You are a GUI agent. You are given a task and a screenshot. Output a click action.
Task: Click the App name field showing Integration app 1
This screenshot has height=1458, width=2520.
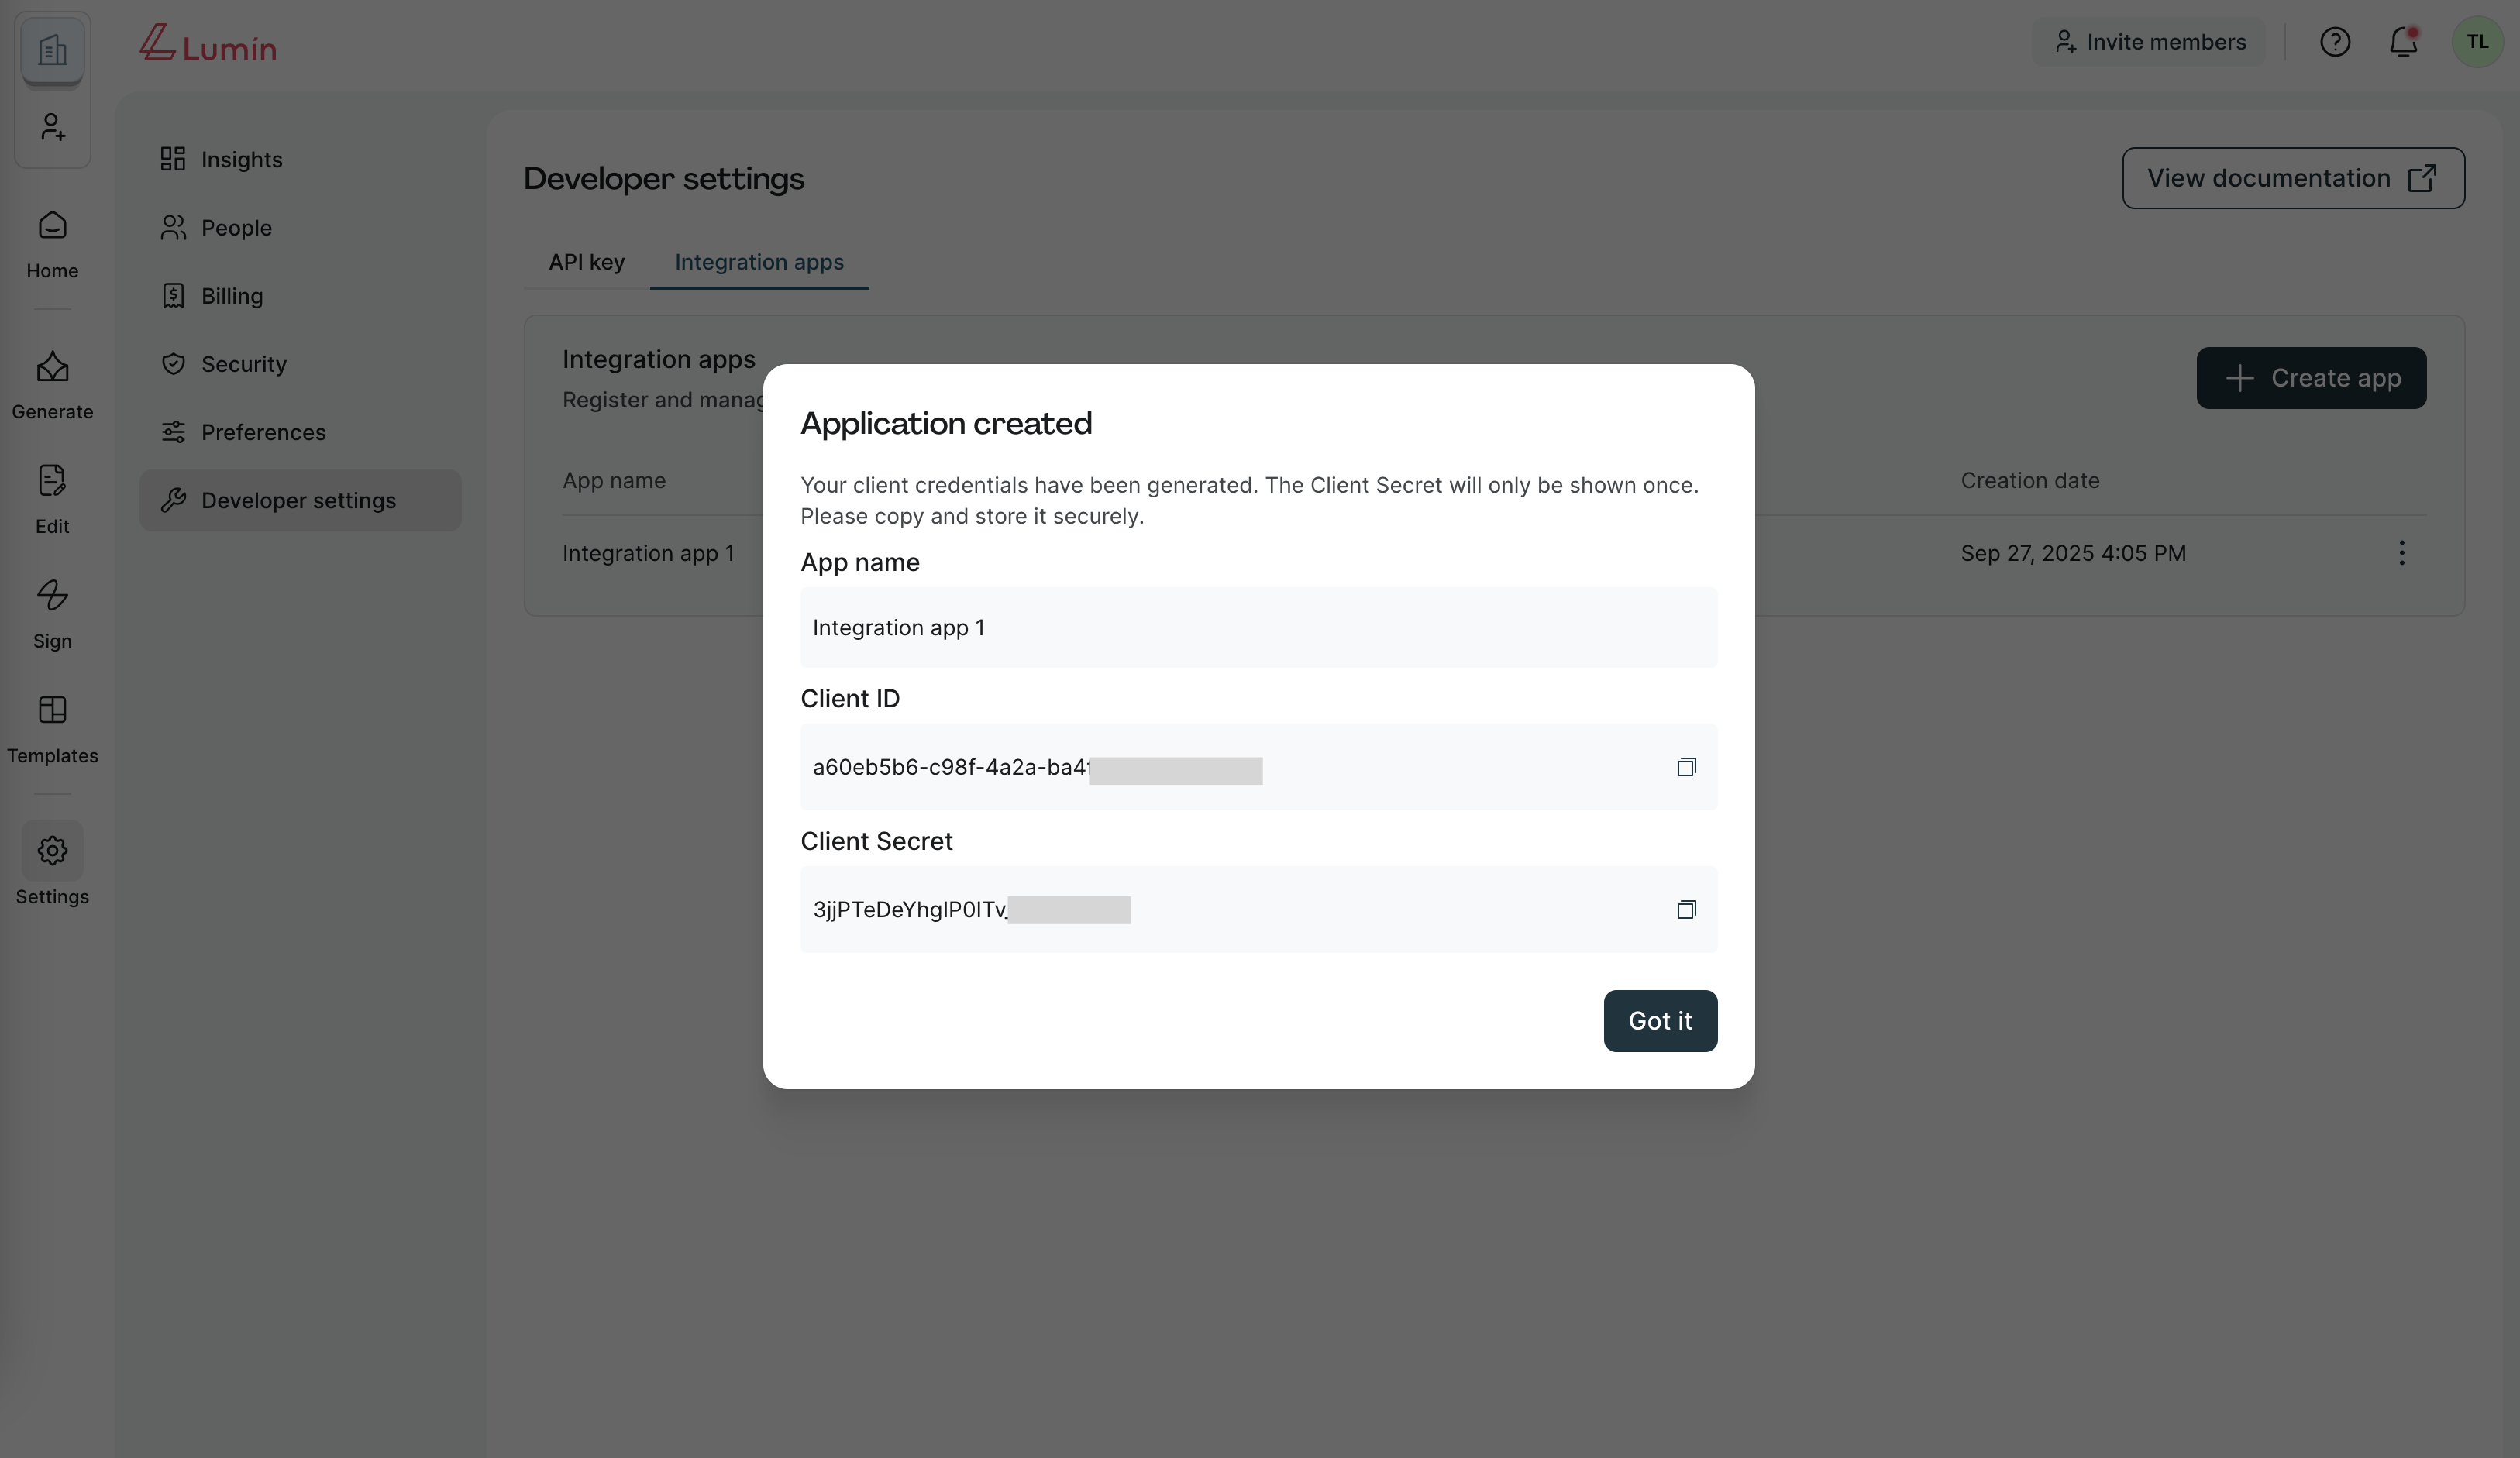click(1258, 627)
